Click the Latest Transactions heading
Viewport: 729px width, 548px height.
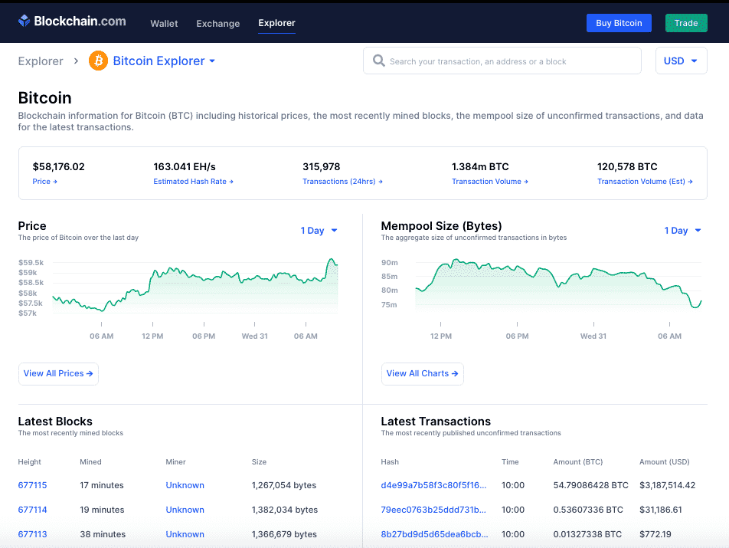pyautogui.click(x=436, y=422)
